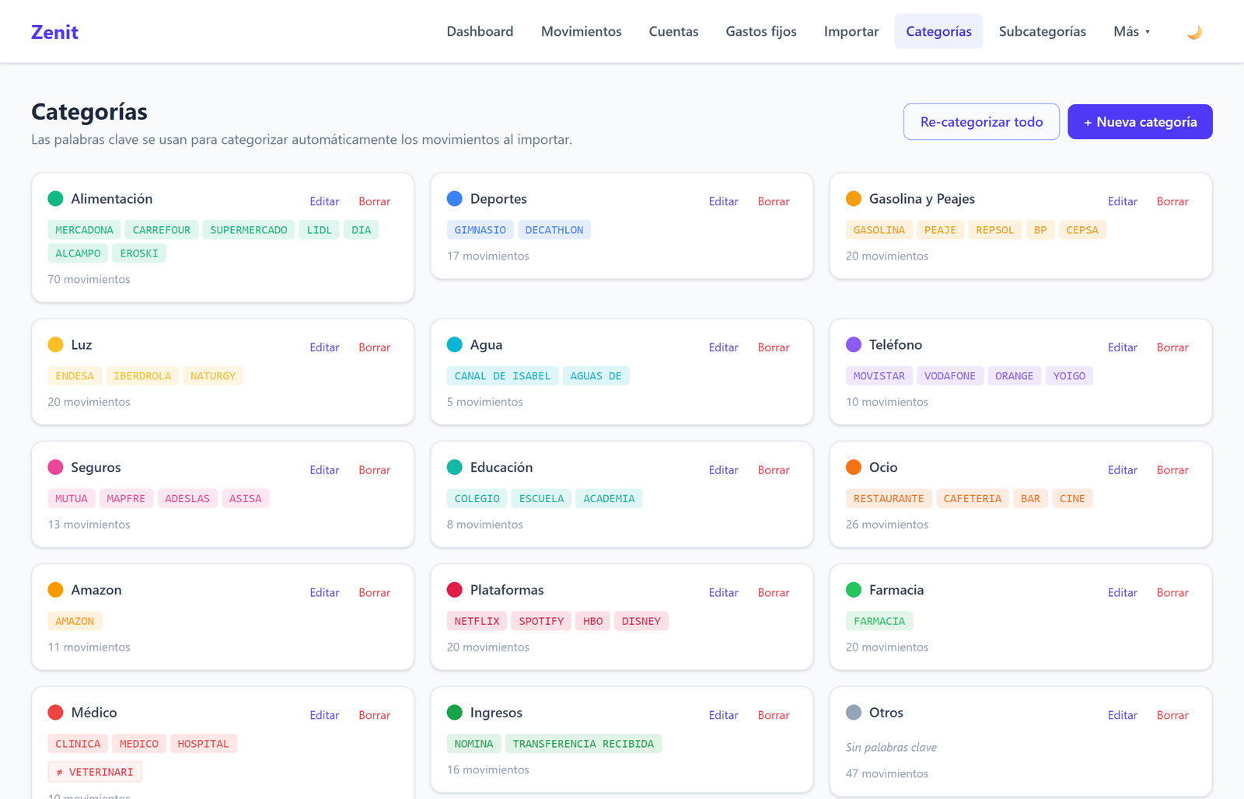Image resolution: width=1244 pixels, height=799 pixels.
Task: Create a new category with + Nueva categoría
Action: (x=1140, y=122)
